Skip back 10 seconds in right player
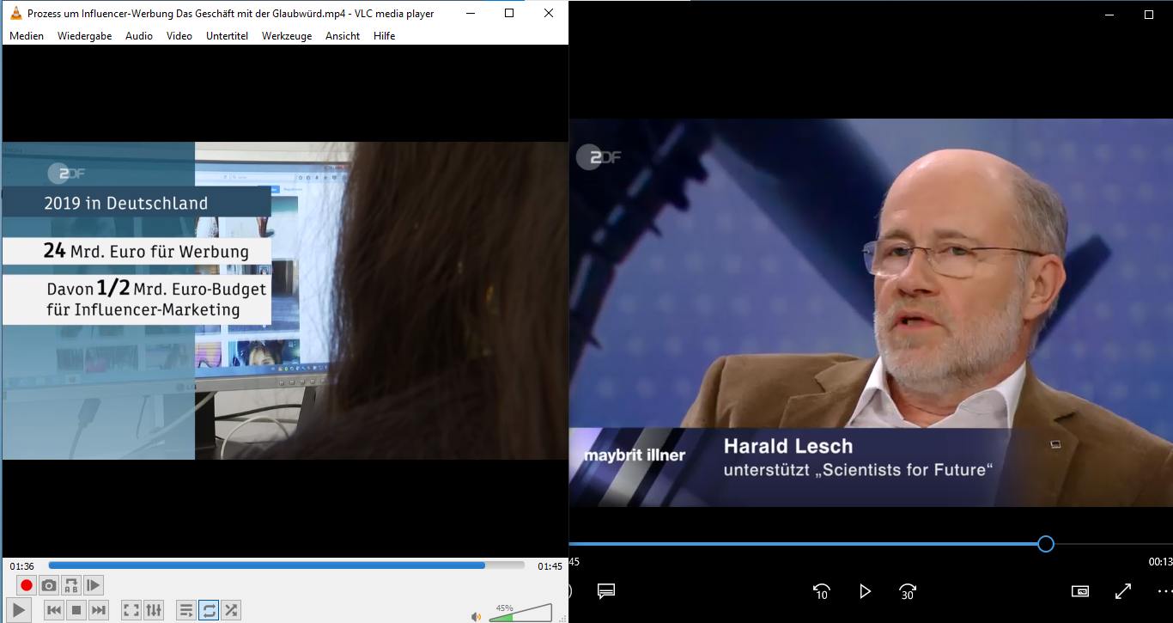This screenshot has width=1173, height=623. 822,591
